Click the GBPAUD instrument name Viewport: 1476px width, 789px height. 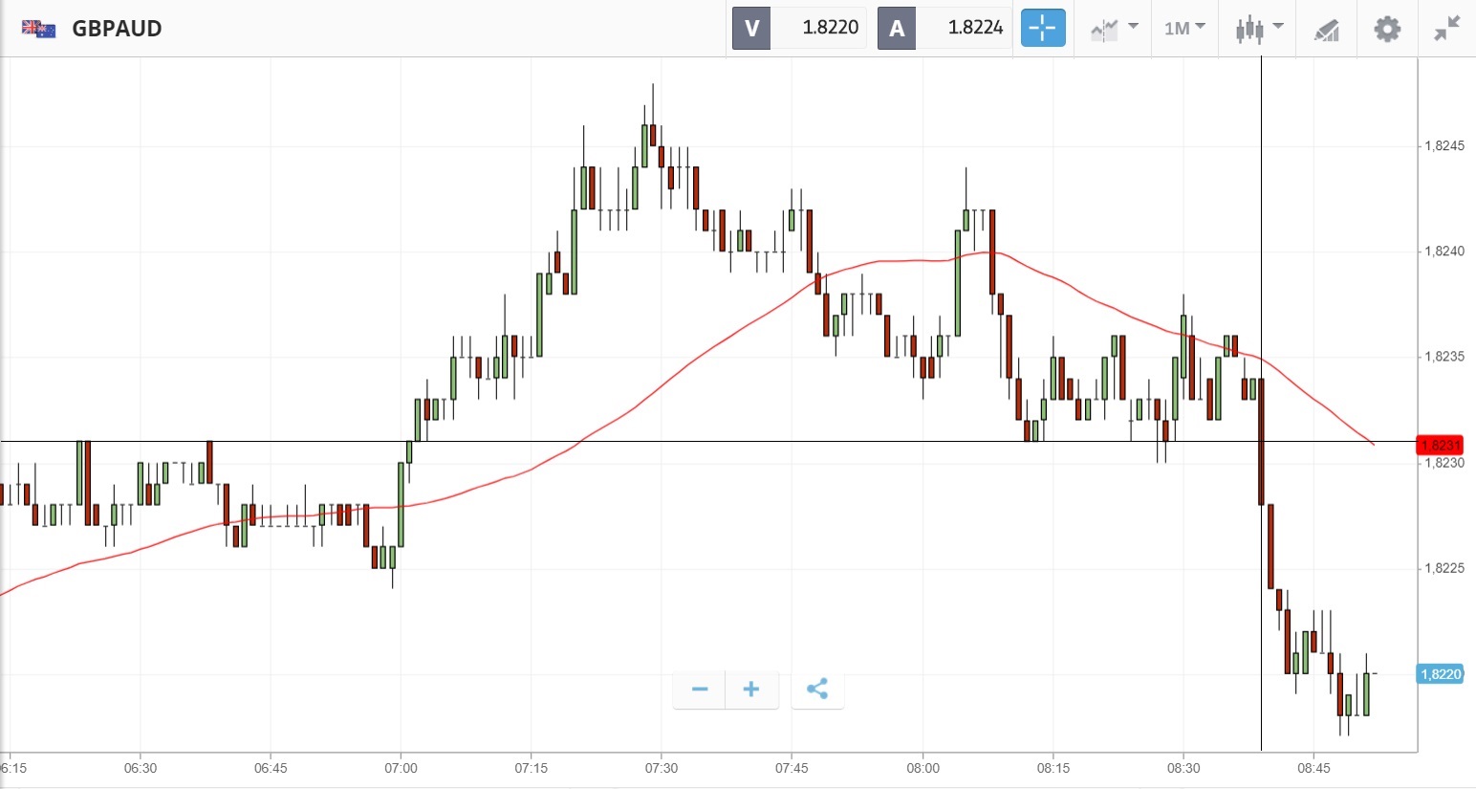click(x=117, y=29)
